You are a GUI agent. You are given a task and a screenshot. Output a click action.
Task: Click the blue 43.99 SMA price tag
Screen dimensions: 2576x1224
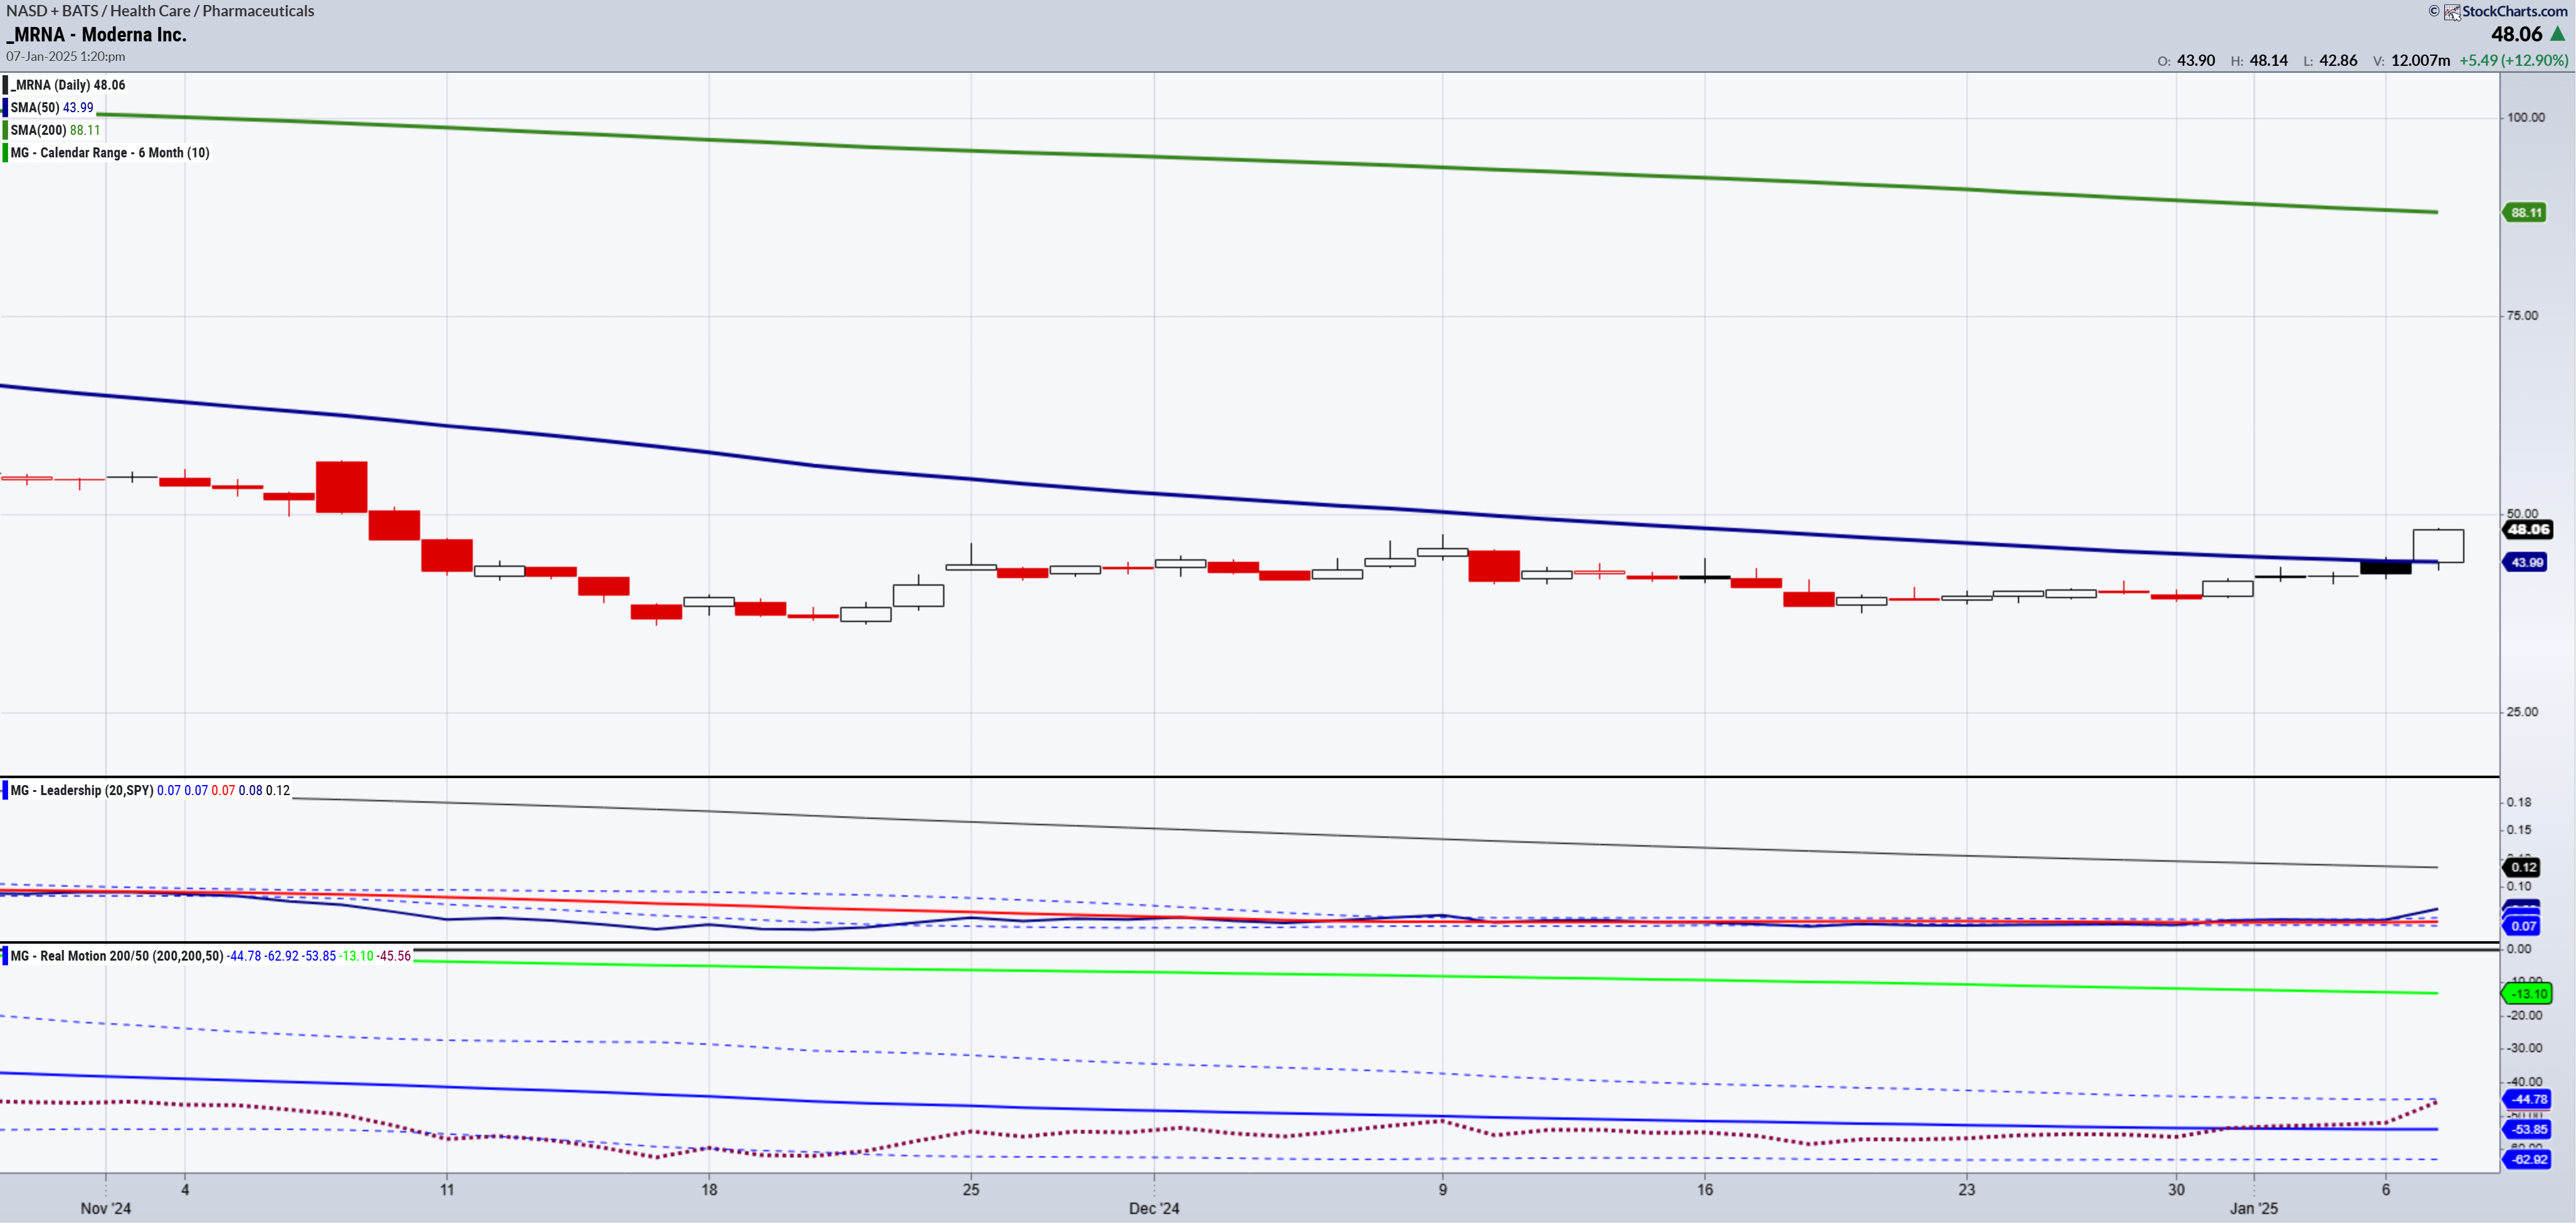pyautogui.click(x=2525, y=563)
